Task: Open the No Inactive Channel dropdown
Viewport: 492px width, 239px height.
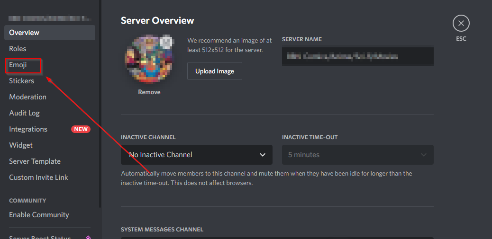Action: [x=196, y=155]
